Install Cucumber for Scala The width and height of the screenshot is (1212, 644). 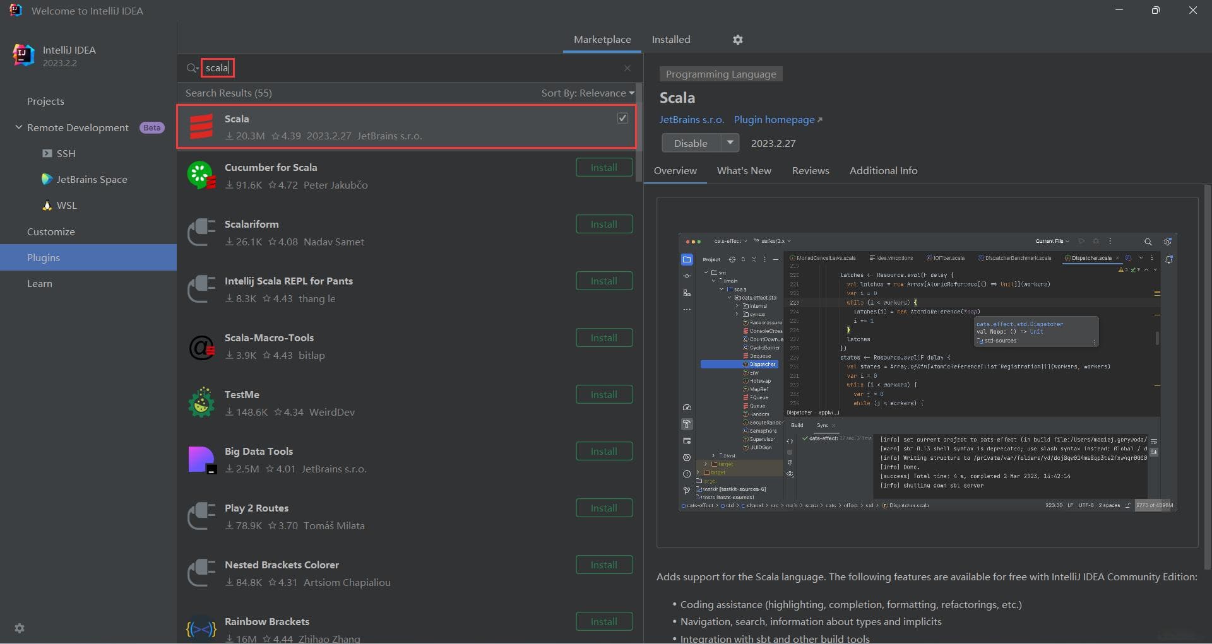pos(604,167)
